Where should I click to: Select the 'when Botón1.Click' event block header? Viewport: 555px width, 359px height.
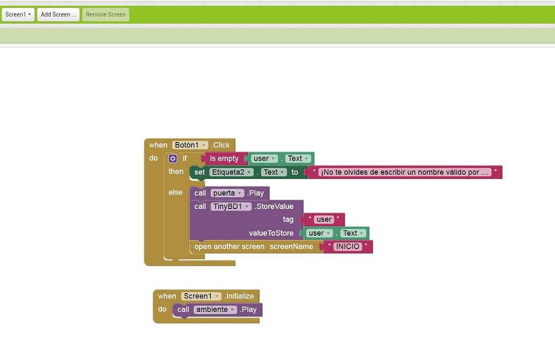[x=158, y=145]
